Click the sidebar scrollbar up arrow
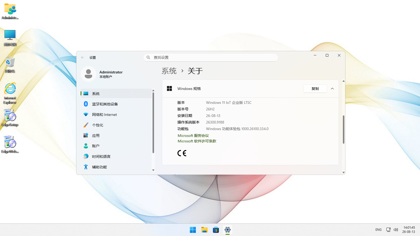The height and width of the screenshot is (236, 420). click(153, 90)
